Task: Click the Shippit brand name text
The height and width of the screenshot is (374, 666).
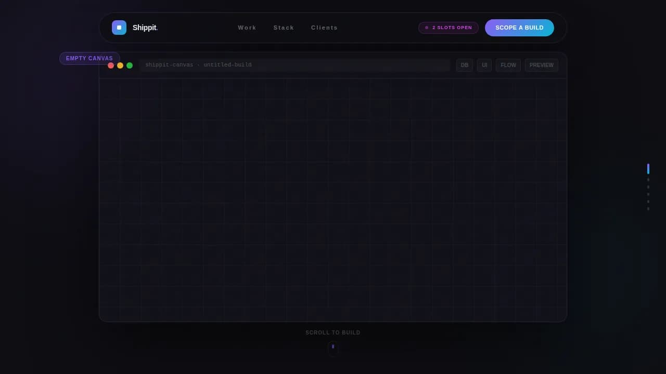Action: coord(145,28)
